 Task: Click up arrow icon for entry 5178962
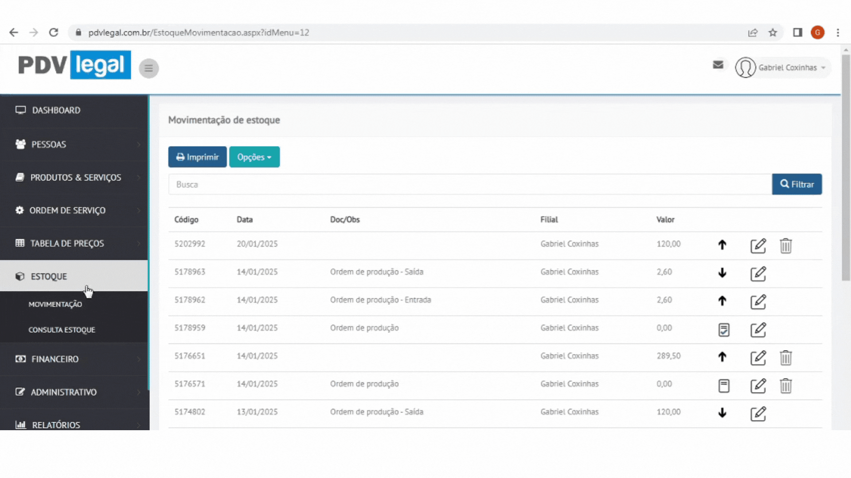click(x=722, y=301)
